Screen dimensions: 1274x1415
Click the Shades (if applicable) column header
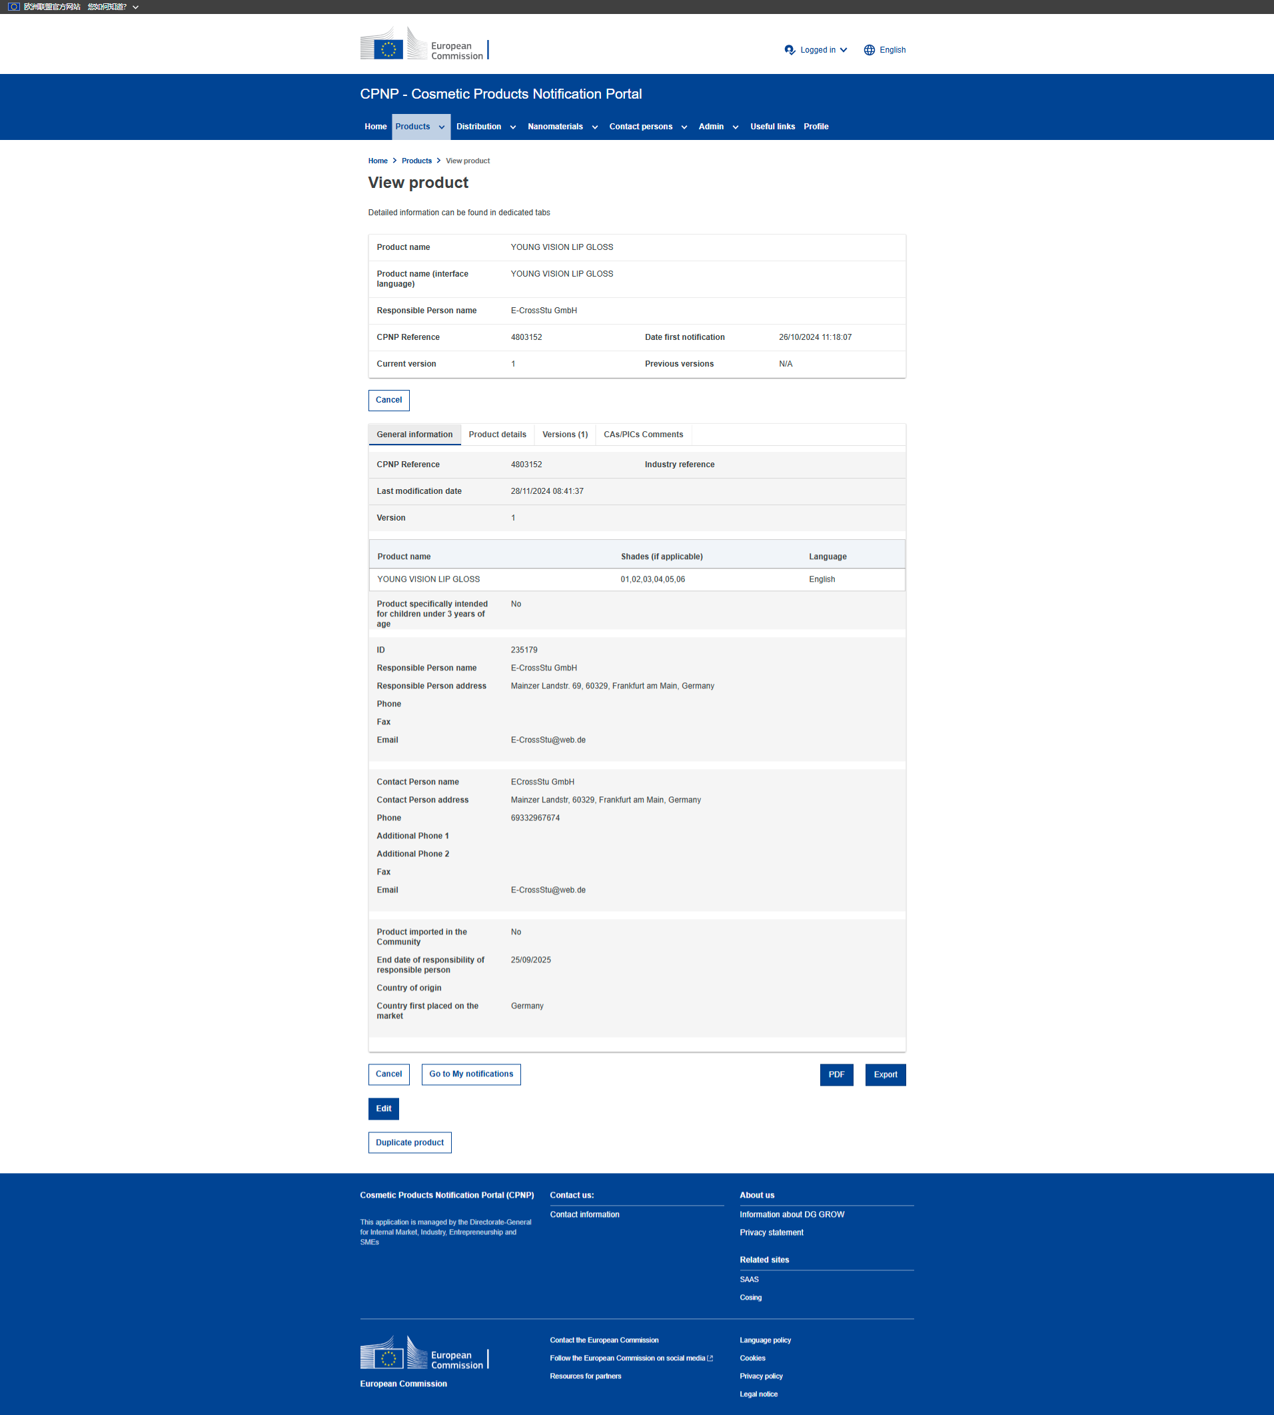tap(662, 557)
